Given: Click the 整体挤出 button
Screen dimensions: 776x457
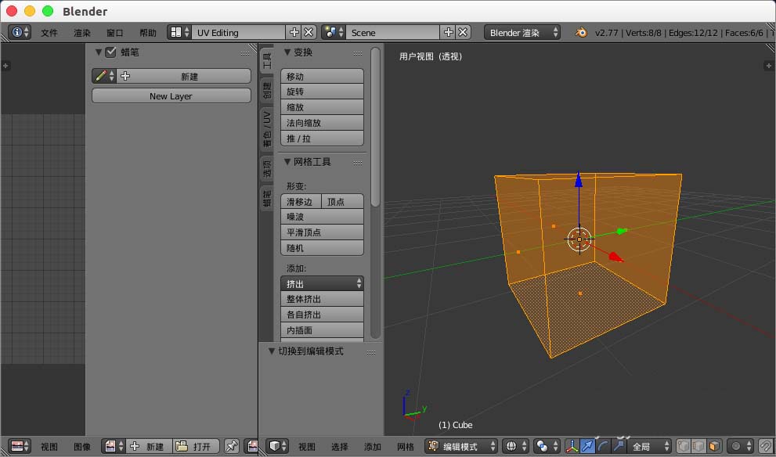Looking at the screenshot, I should 322,298.
